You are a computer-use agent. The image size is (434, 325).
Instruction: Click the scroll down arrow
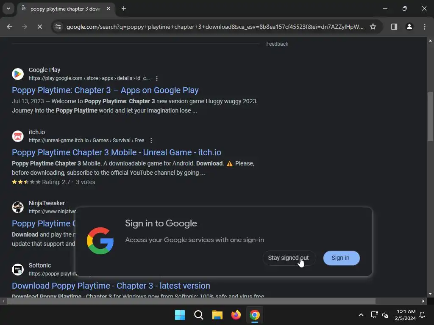coord(430,294)
